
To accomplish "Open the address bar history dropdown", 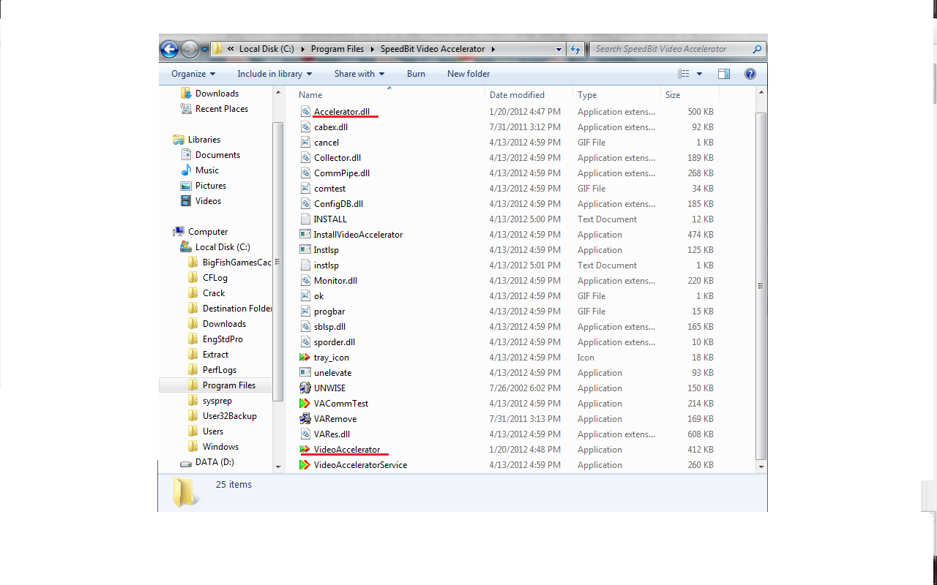I will (559, 49).
